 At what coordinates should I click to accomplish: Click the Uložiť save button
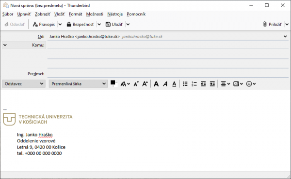point(114,24)
